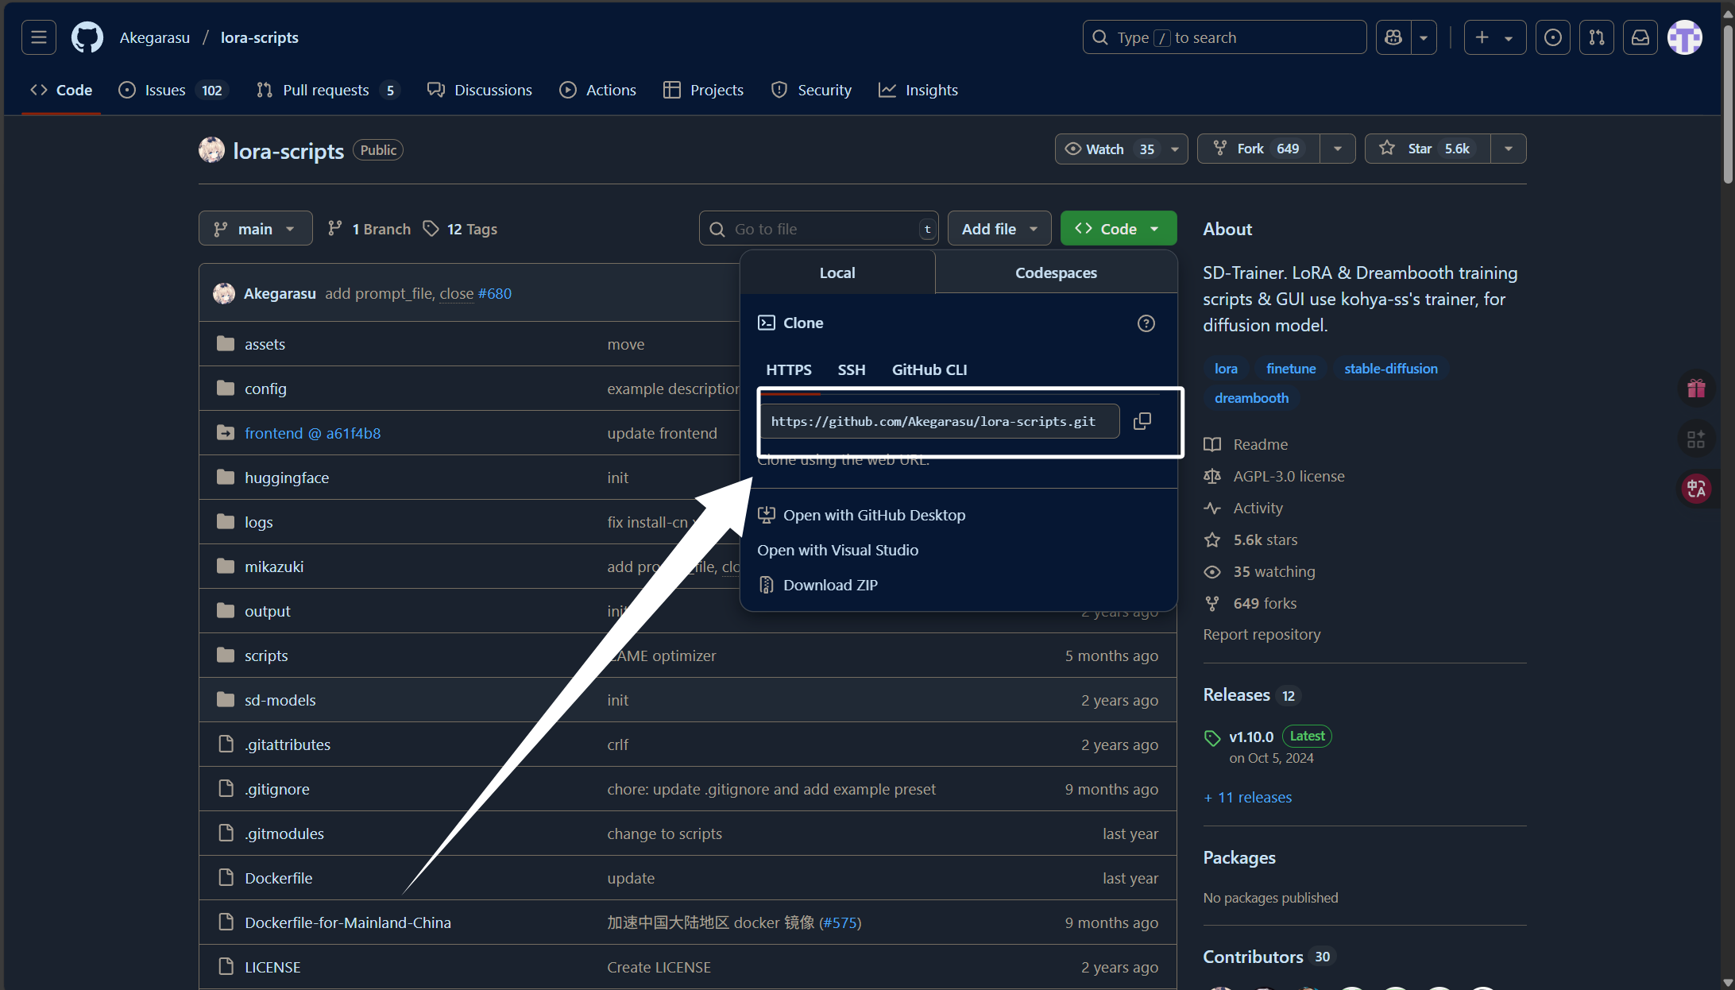Screen dimensions: 1735x990
Task: Select the Codespaces tab
Action: pyautogui.click(x=1056, y=273)
